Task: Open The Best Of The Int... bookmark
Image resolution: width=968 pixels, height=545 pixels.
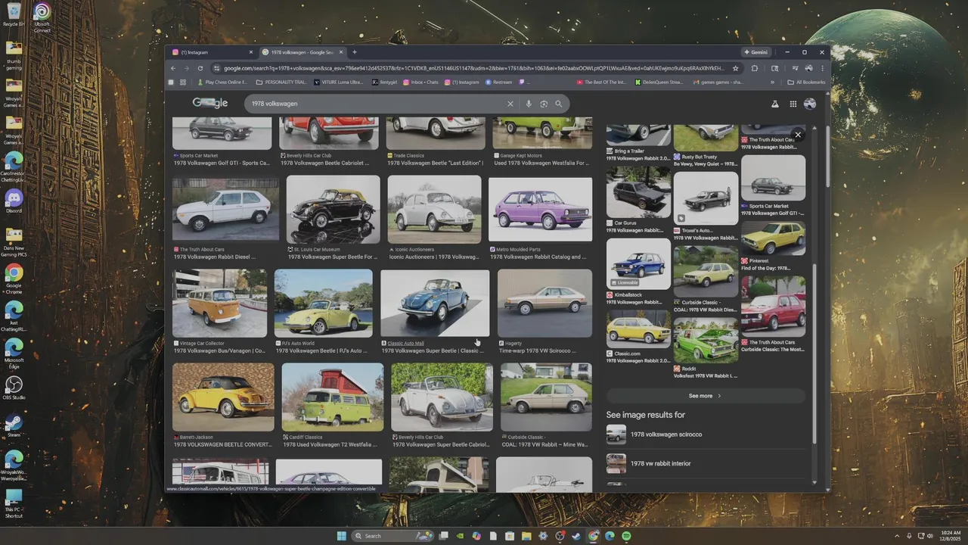Action: coord(601,82)
